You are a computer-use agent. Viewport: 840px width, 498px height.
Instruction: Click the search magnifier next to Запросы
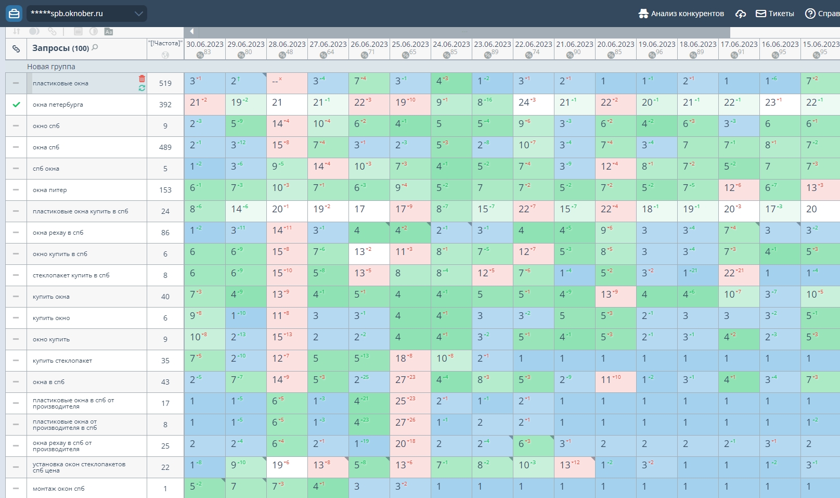pyautogui.click(x=95, y=48)
